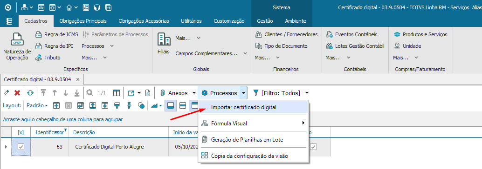Open the Filtro: Todos dropdown arrow
482x169 pixels.
pos(307,93)
